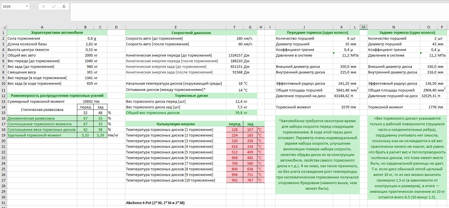Select 'Тормозные диски' header cell
Image resolution: width=449 pixels, height=208 pixels.
[x=191, y=96]
